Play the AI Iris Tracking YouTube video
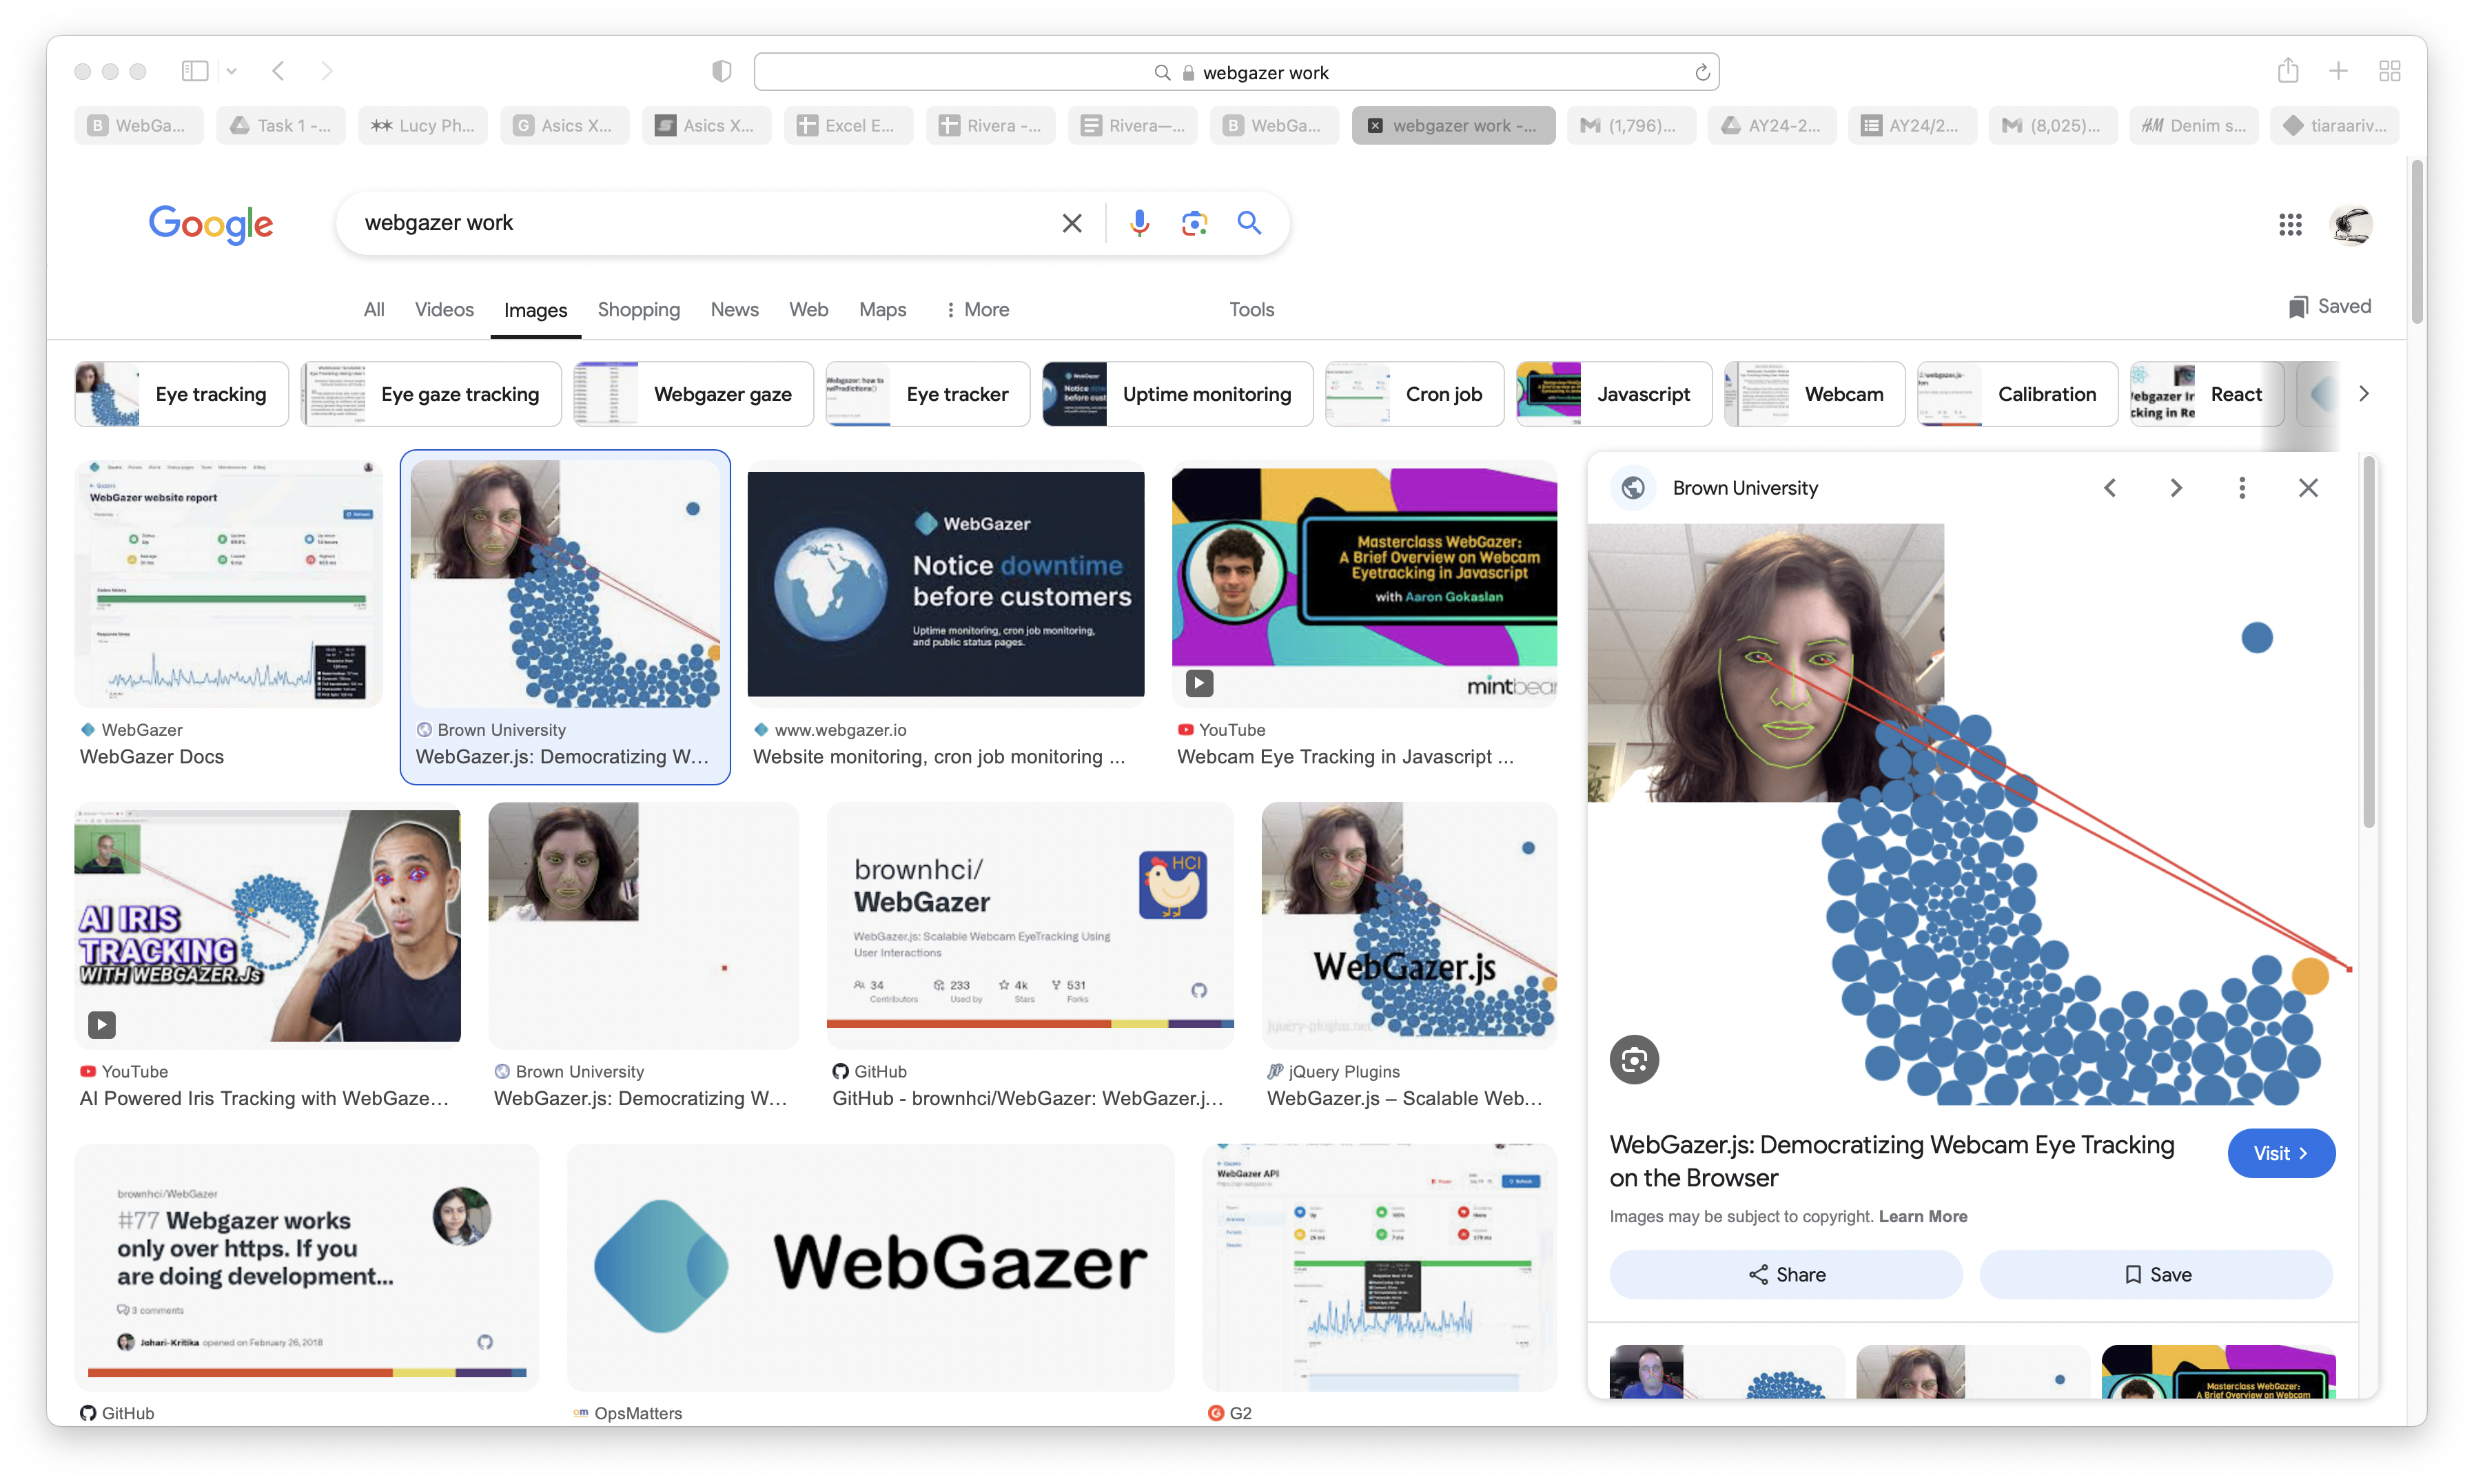 102,1025
